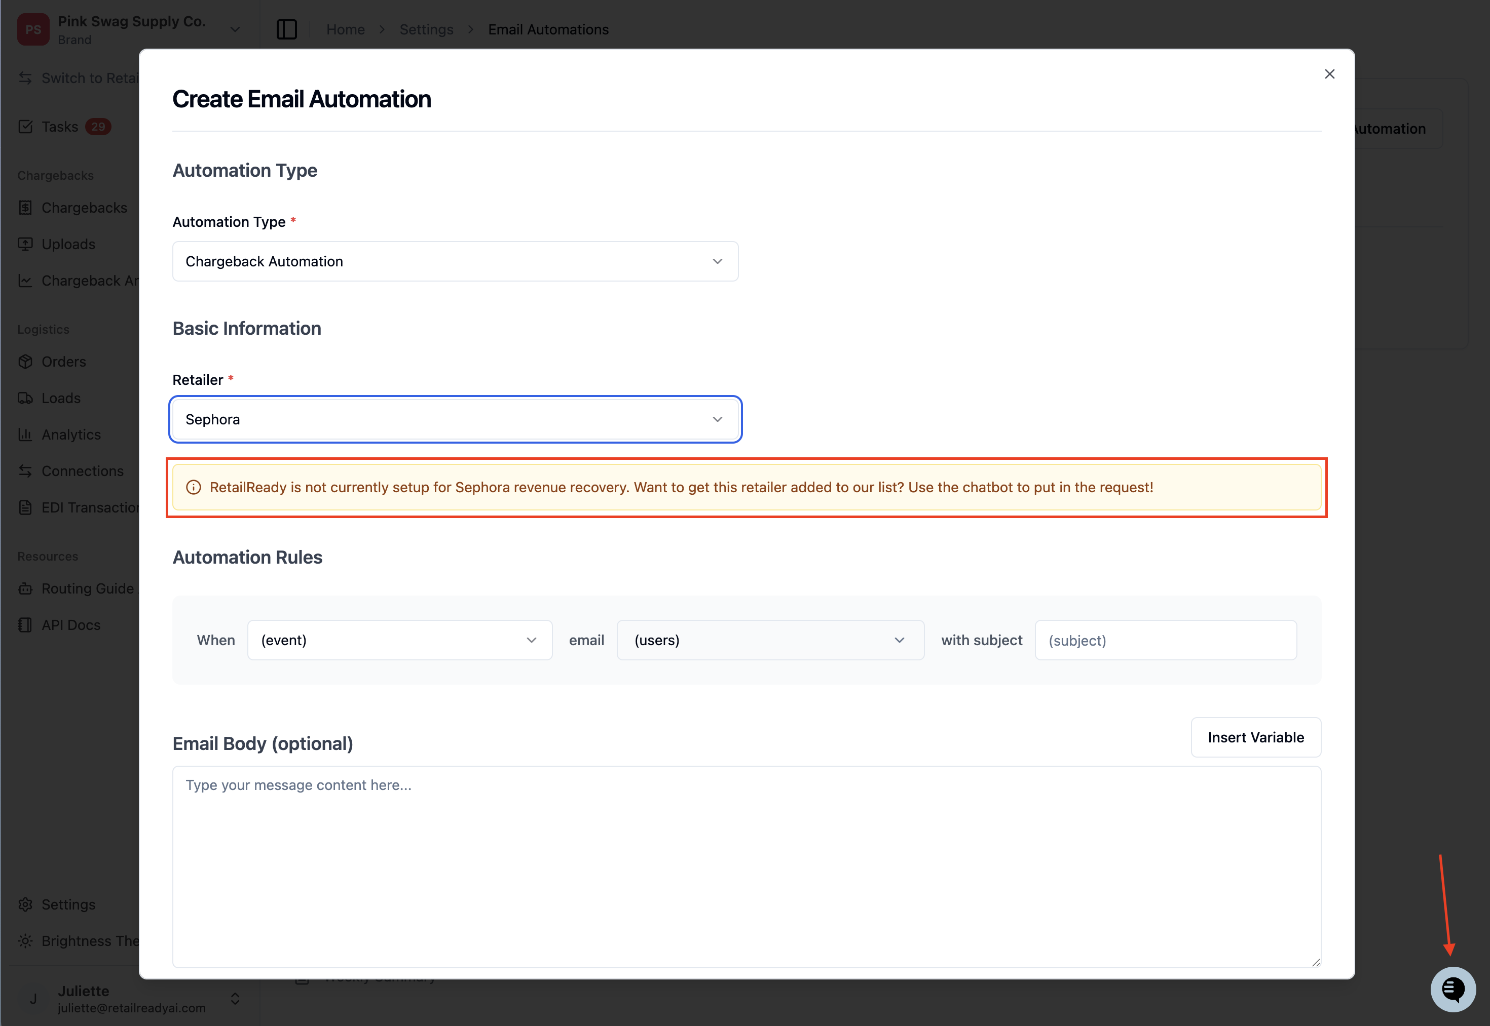Viewport: 1490px width, 1026px height.
Task: Open the Chargeback Analytics chart icon
Action: (25, 281)
